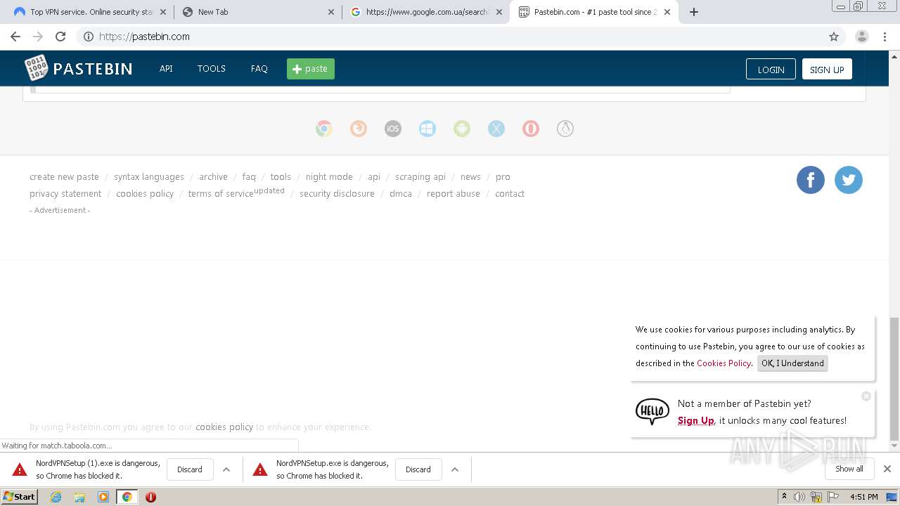Show all downloads
Image resolution: width=900 pixels, height=506 pixels.
click(x=849, y=469)
